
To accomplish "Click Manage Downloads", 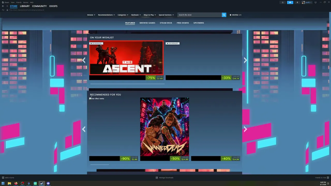I will click(x=166, y=178).
